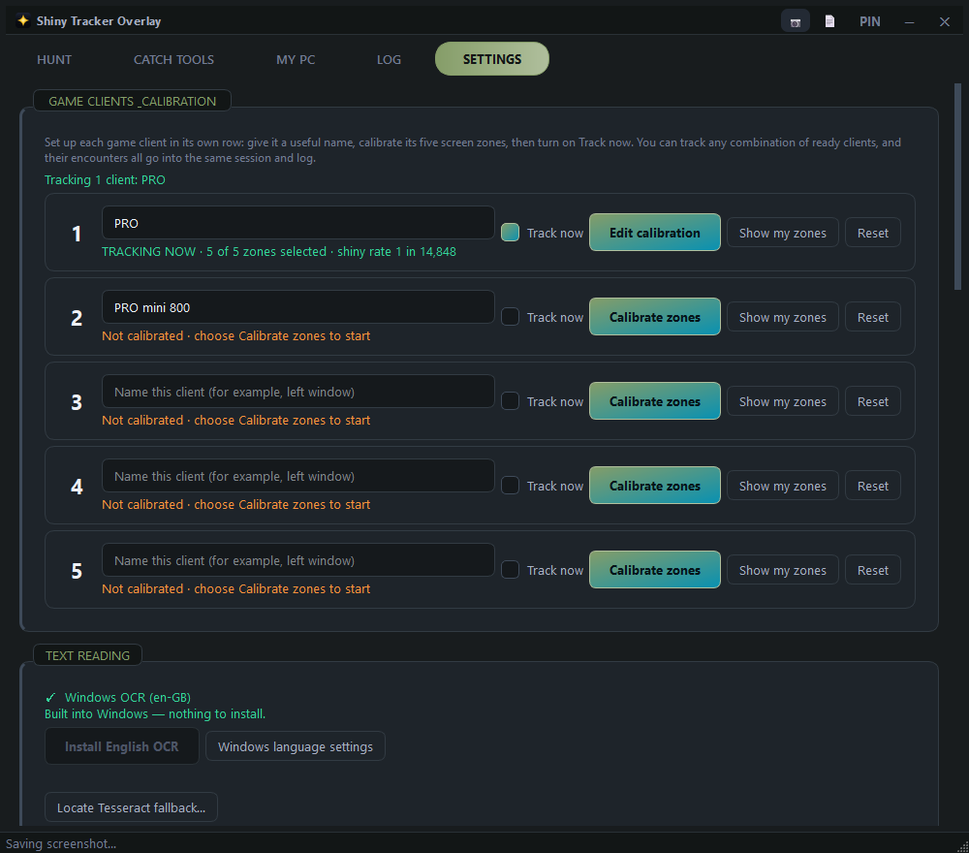
Task: Click the PIN overlay button
Action: [x=869, y=21]
